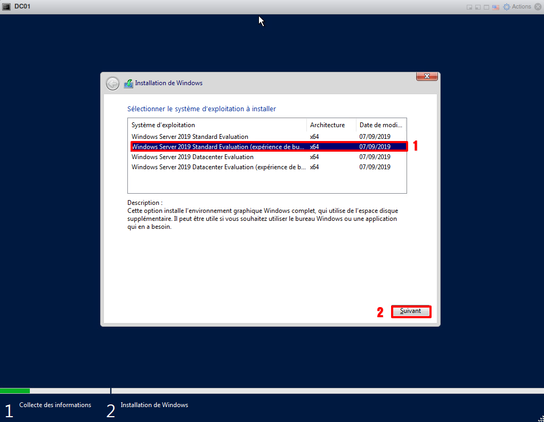The image size is (544, 422).
Task: Click the third full window-size icon
Action: (x=486, y=7)
